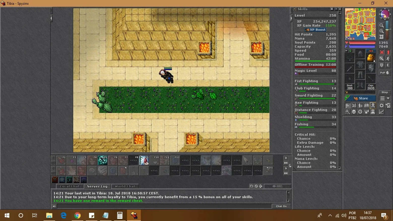The image size is (393, 221).
Task: Select the helmet equipment slot
Action: [360, 54]
